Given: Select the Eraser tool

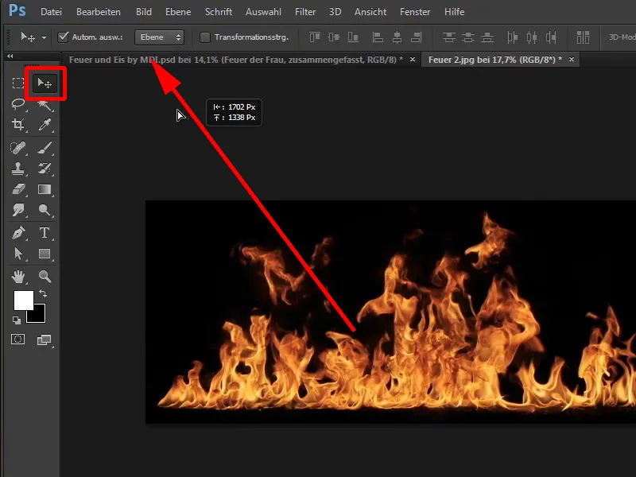Looking at the screenshot, I should [x=20, y=189].
